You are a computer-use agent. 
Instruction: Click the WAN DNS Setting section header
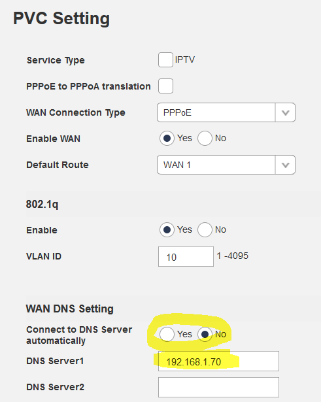tap(70, 309)
